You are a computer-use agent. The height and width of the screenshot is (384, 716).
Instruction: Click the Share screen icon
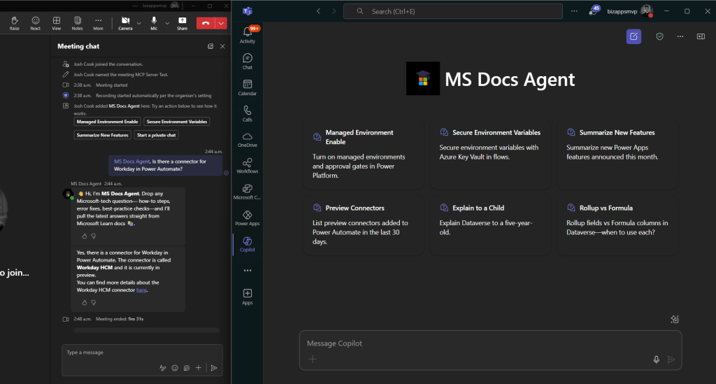(182, 22)
